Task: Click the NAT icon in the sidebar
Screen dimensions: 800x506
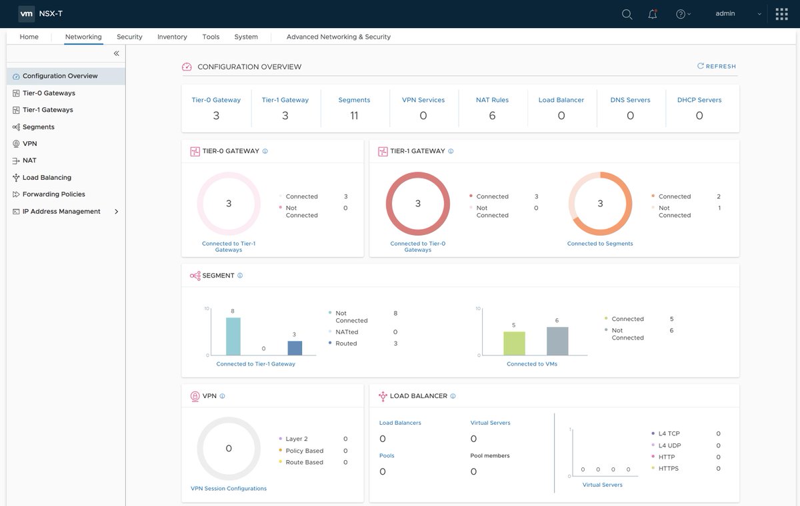Action: pyautogui.click(x=15, y=160)
